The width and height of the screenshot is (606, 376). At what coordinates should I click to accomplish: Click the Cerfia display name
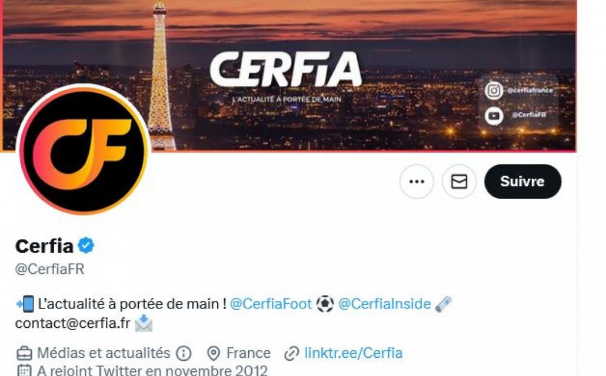point(44,246)
